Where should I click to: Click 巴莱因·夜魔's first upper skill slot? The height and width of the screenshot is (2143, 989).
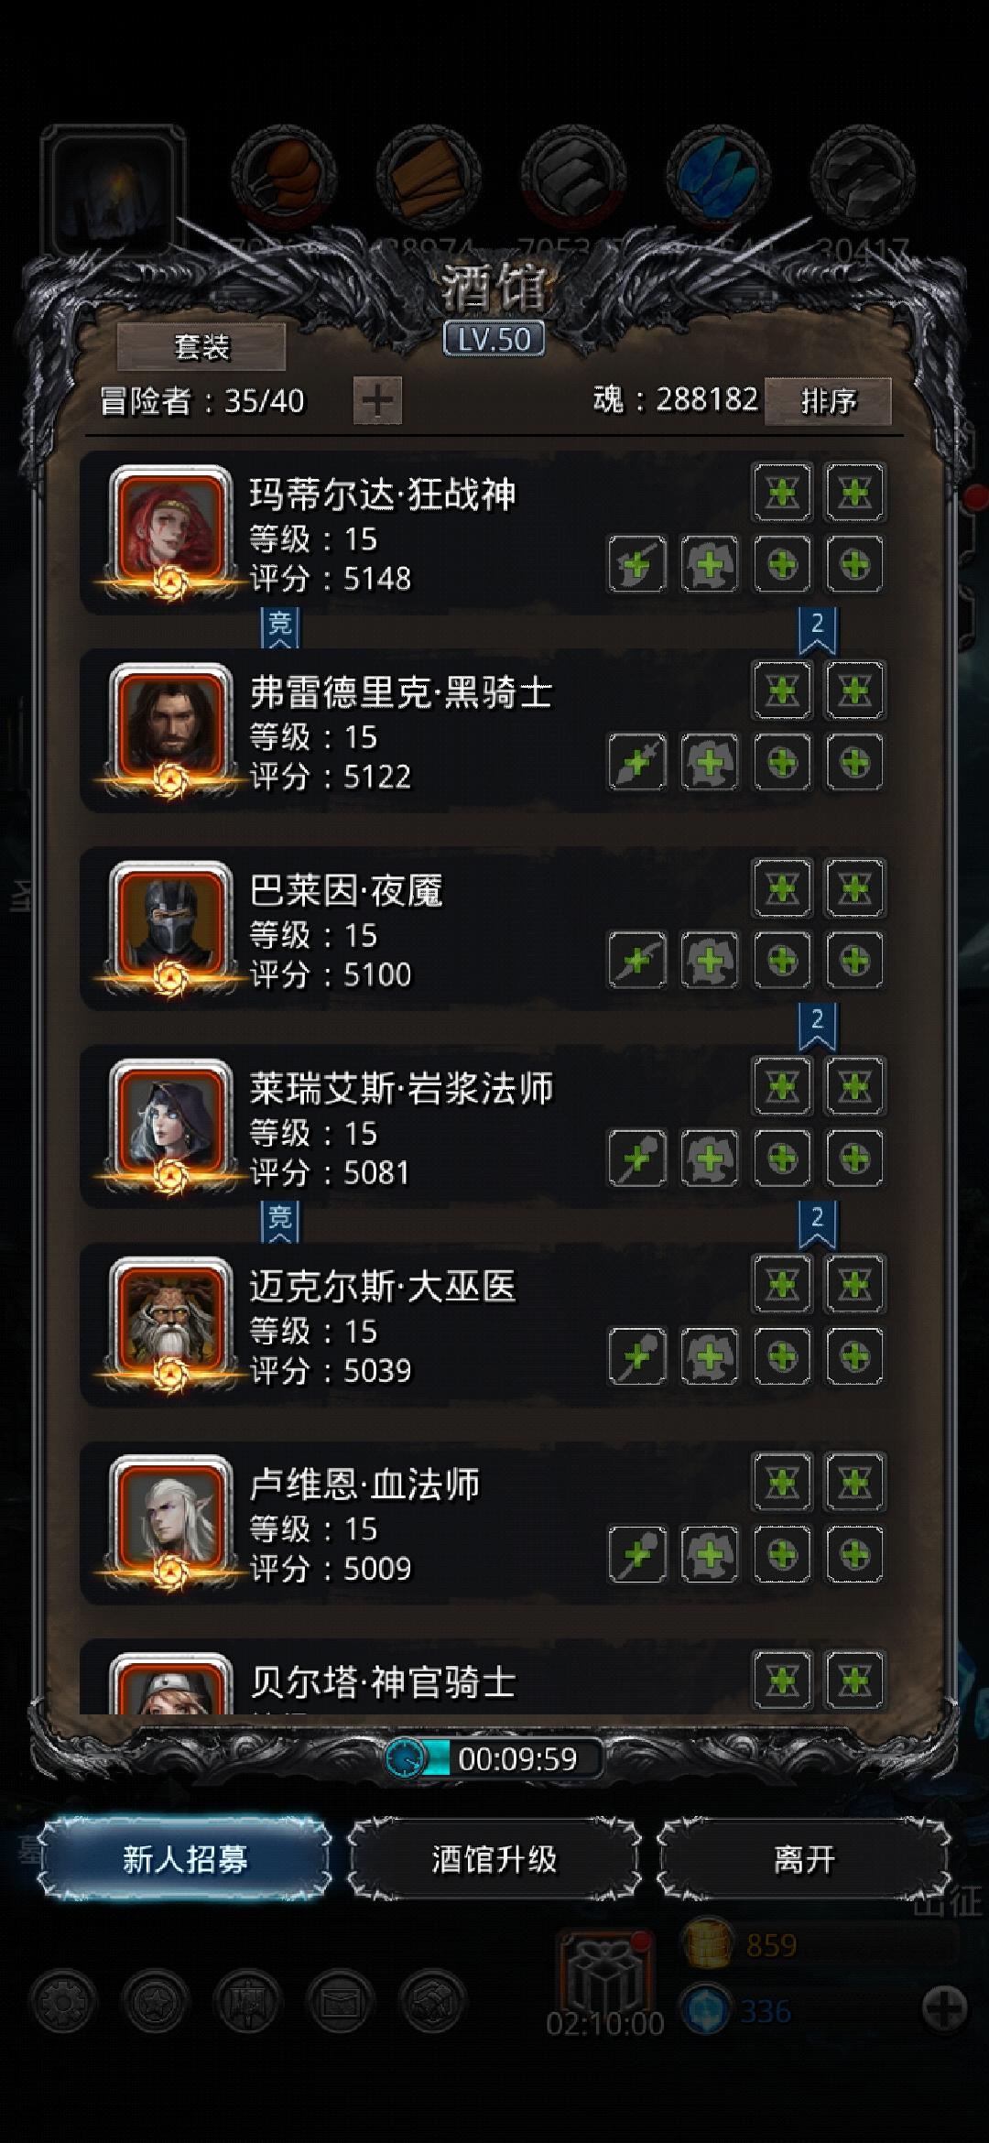pyautogui.click(x=782, y=888)
